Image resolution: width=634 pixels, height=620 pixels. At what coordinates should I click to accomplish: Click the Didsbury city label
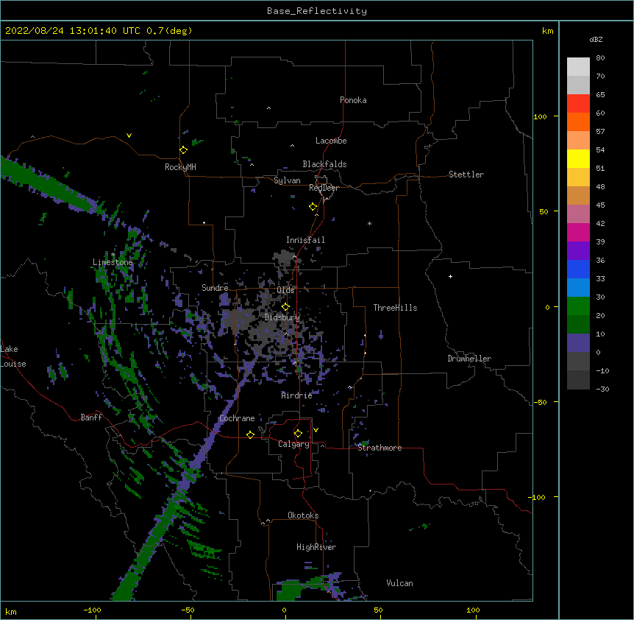click(x=282, y=317)
